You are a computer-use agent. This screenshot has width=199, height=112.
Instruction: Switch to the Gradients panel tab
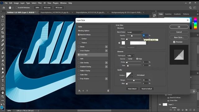[177, 14]
